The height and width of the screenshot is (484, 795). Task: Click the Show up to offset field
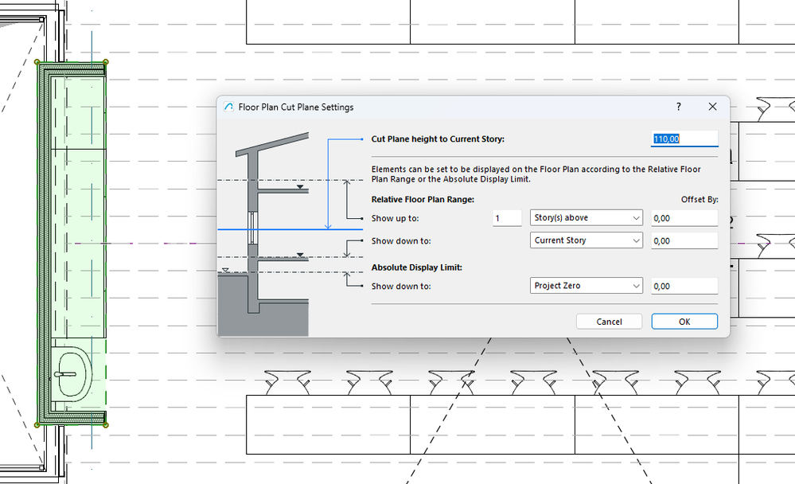click(684, 218)
